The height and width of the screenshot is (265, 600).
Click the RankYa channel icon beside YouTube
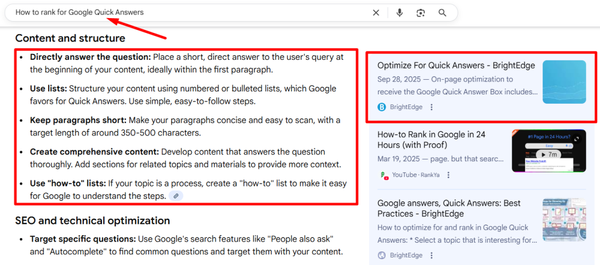tap(384, 175)
